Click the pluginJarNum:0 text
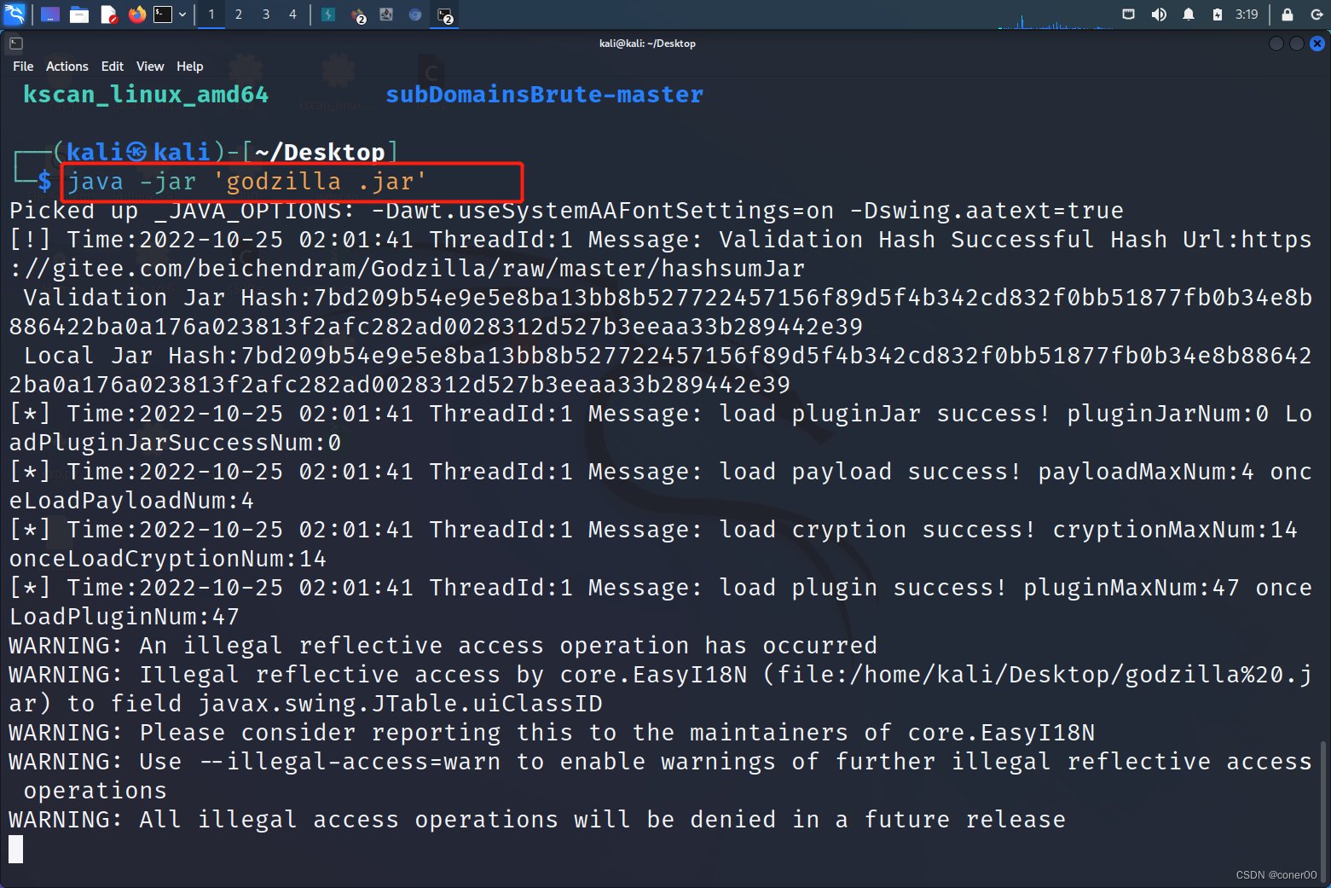Image resolution: width=1331 pixels, height=888 pixels. point(1167,414)
